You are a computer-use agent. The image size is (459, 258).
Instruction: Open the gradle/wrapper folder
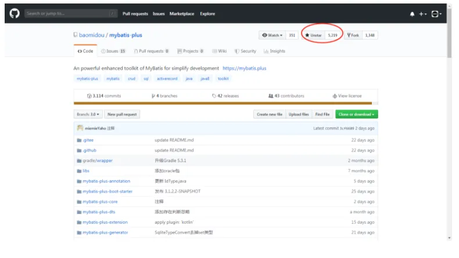(98, 160)
